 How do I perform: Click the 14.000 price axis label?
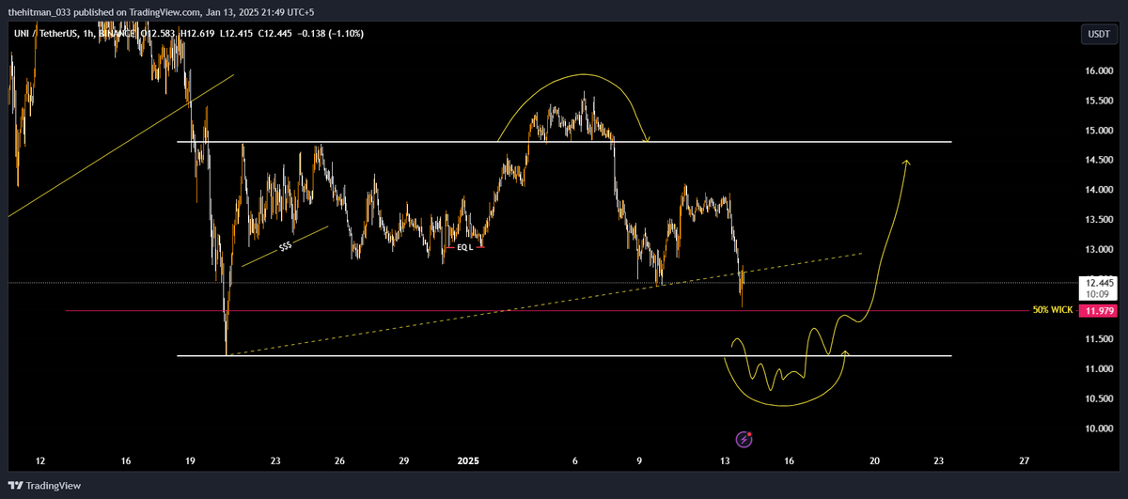click(1099, 190)
